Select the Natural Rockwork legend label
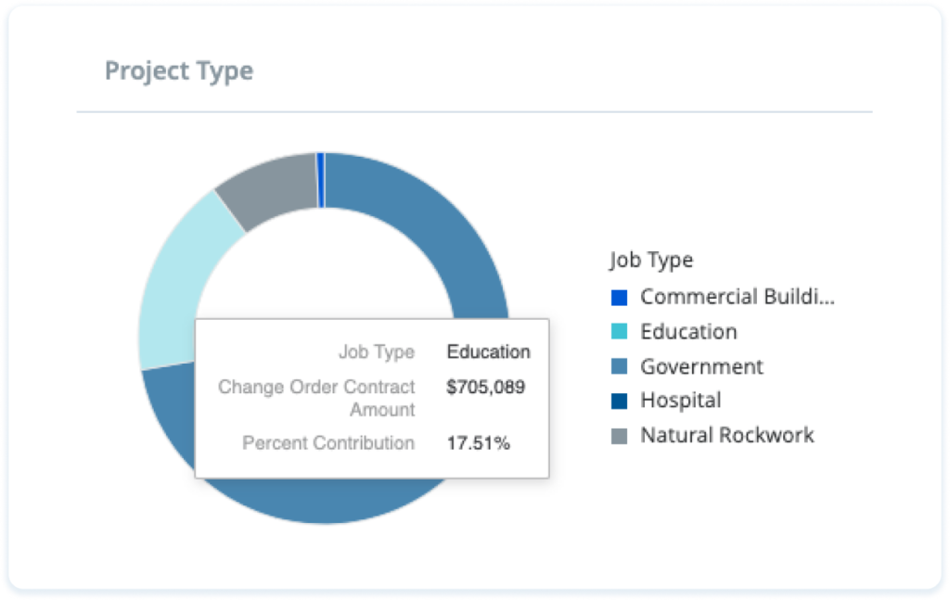Image resolution: width=950 pixels, height=601 pixels. point(727,435)
